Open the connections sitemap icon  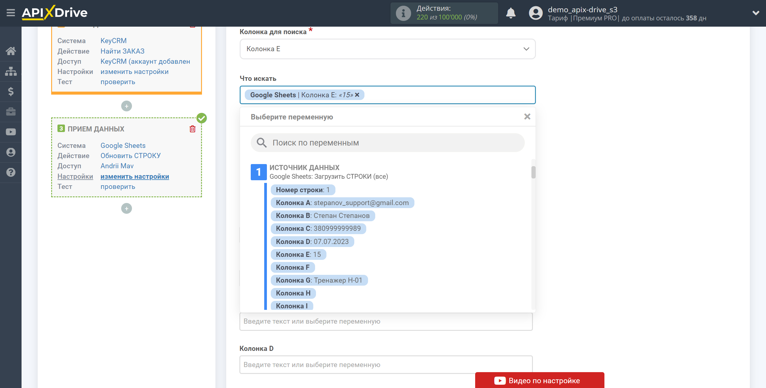11,71
